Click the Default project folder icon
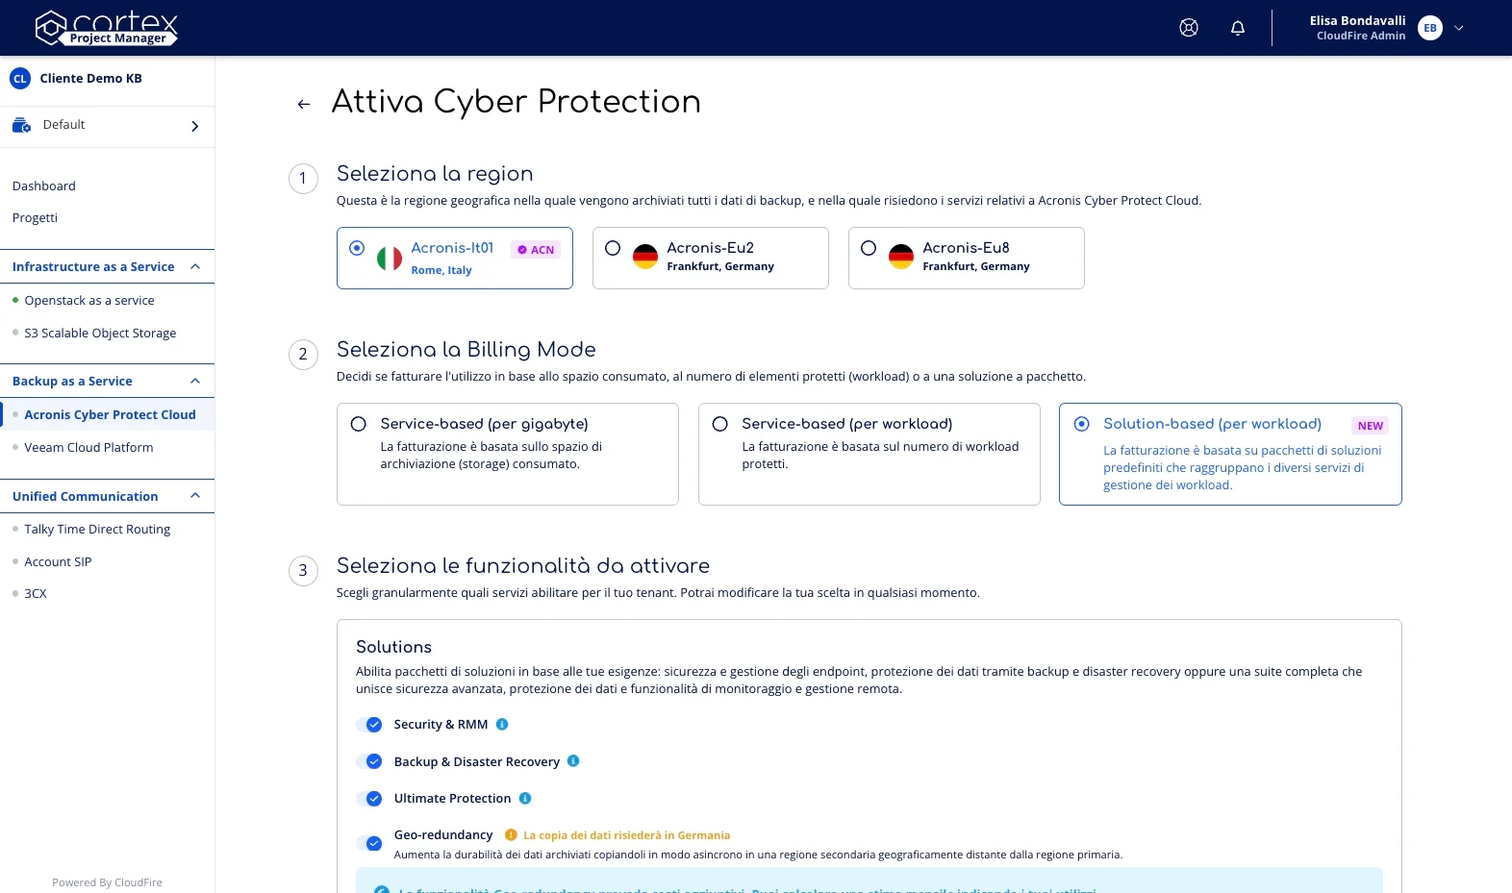This screenshot has width=1512, height=893. 21,125
